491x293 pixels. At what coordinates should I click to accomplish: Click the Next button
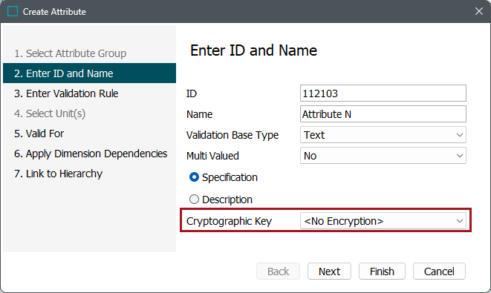click(329, 271)
